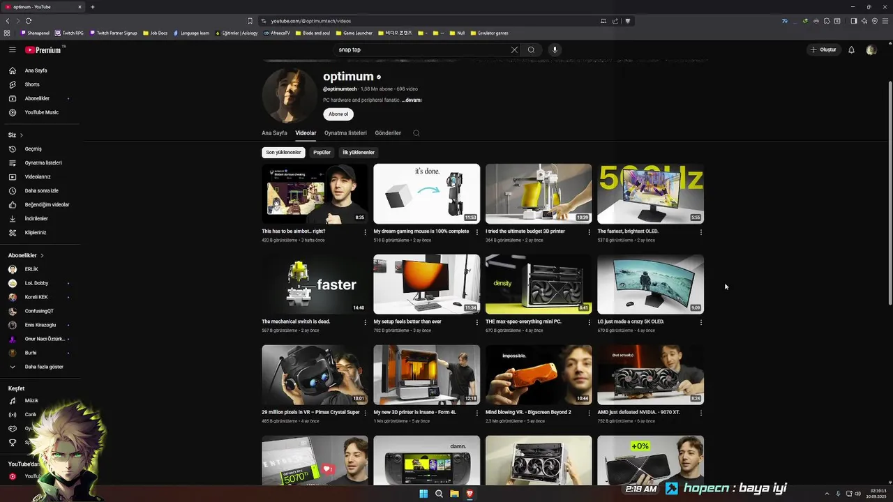The height and width of the screenshot is (502, 893).
Task: Open options menu for 'The fastest, brightest OLED' video
Action: pos(701,232)
